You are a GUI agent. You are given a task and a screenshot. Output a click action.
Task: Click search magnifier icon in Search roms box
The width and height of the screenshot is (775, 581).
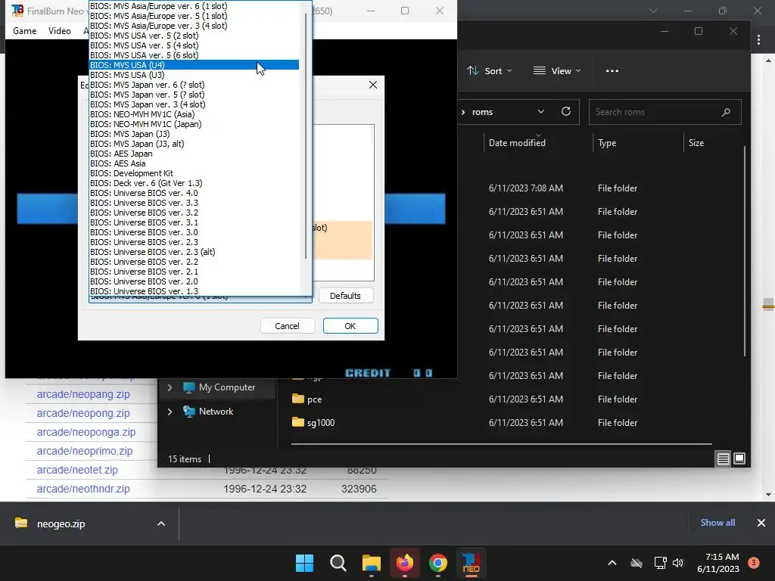pos(726,112)
